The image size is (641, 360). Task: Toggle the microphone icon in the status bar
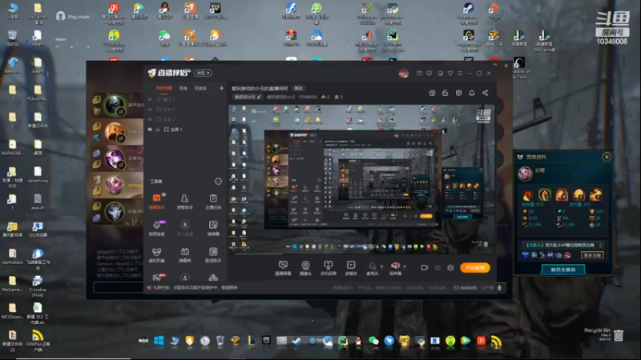coord(499,288)
